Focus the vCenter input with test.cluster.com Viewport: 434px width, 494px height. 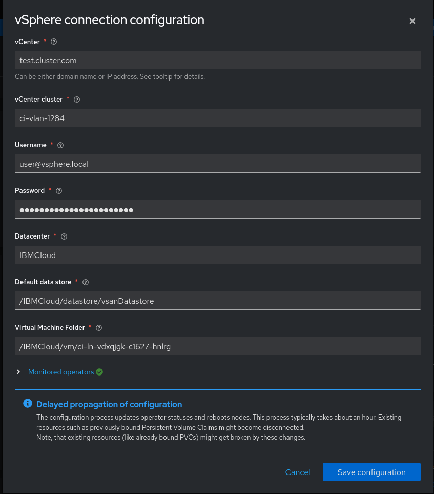218,60
